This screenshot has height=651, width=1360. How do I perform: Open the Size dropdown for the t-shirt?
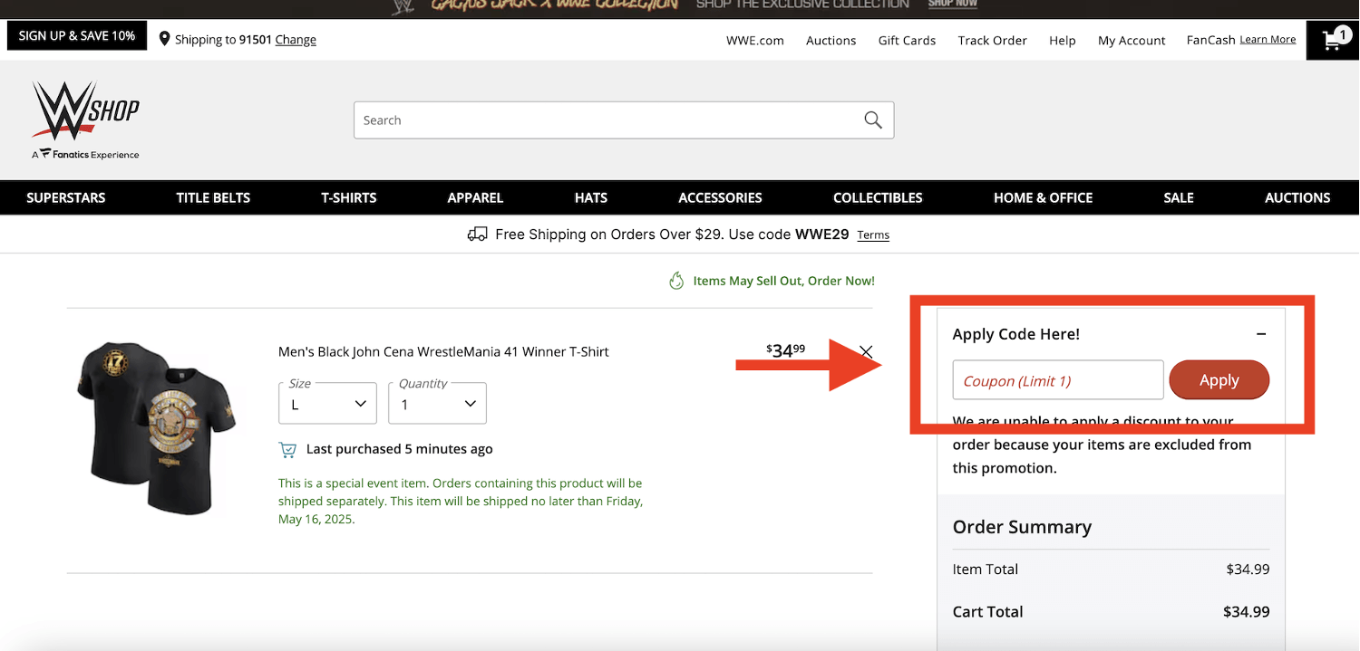(327, 402)
